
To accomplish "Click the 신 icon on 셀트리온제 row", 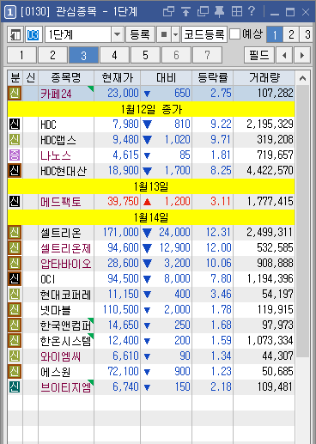I will point(15,248).
